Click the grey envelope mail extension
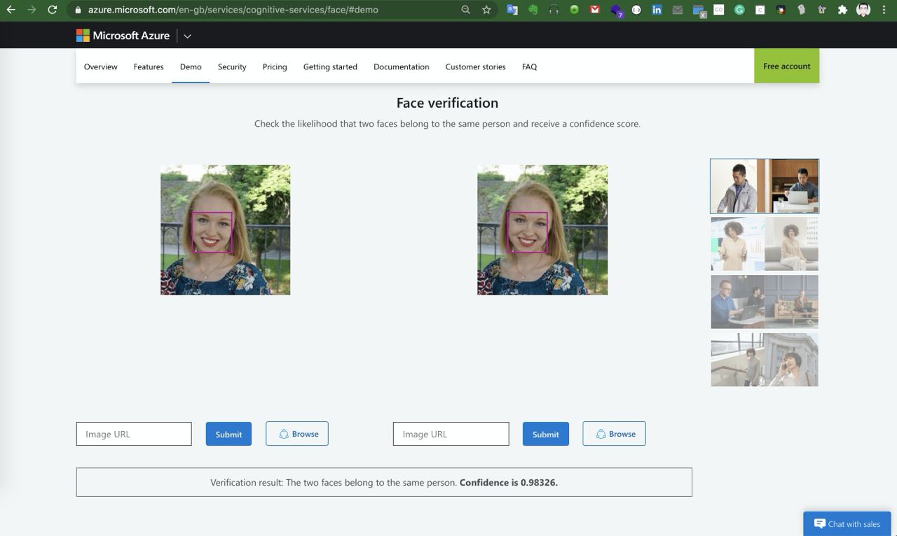The width and height of the screenshot is (897, 536). point(677,10)
